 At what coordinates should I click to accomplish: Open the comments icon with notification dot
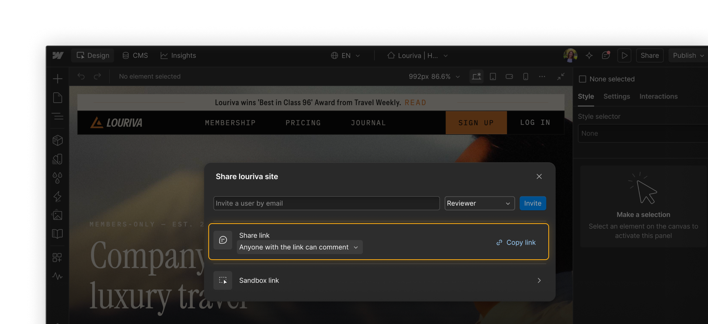point(606,55)
